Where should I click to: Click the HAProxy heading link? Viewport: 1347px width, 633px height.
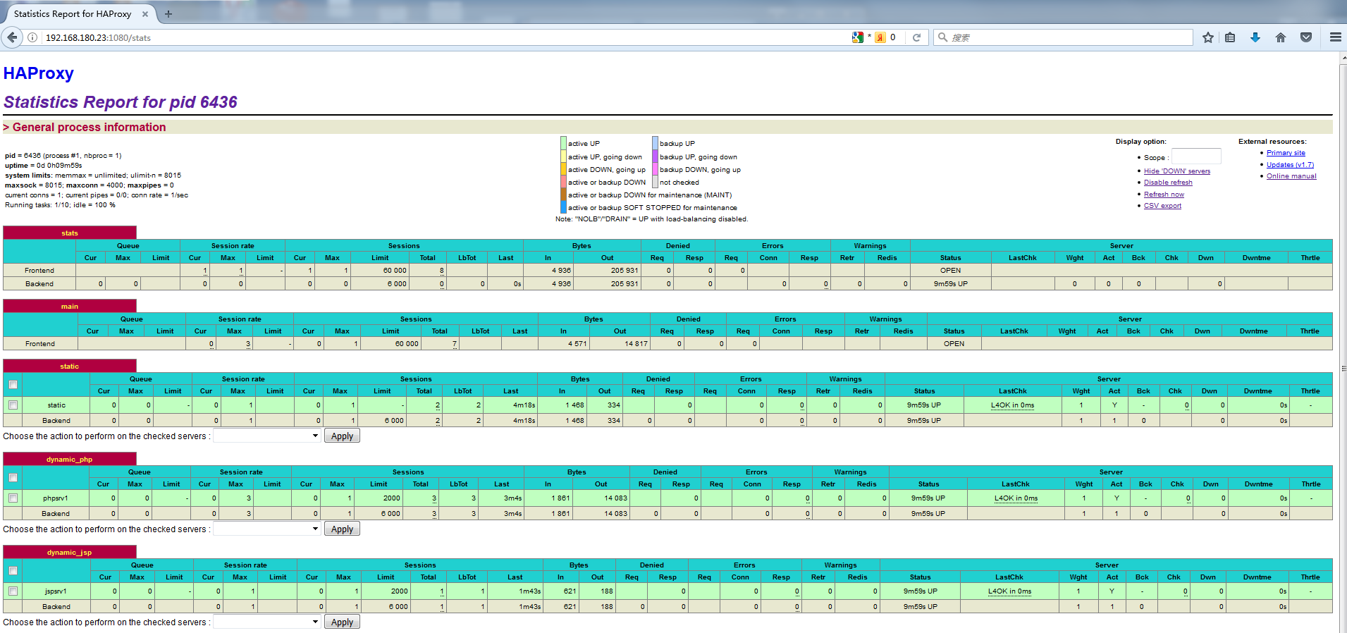point(39,73)
